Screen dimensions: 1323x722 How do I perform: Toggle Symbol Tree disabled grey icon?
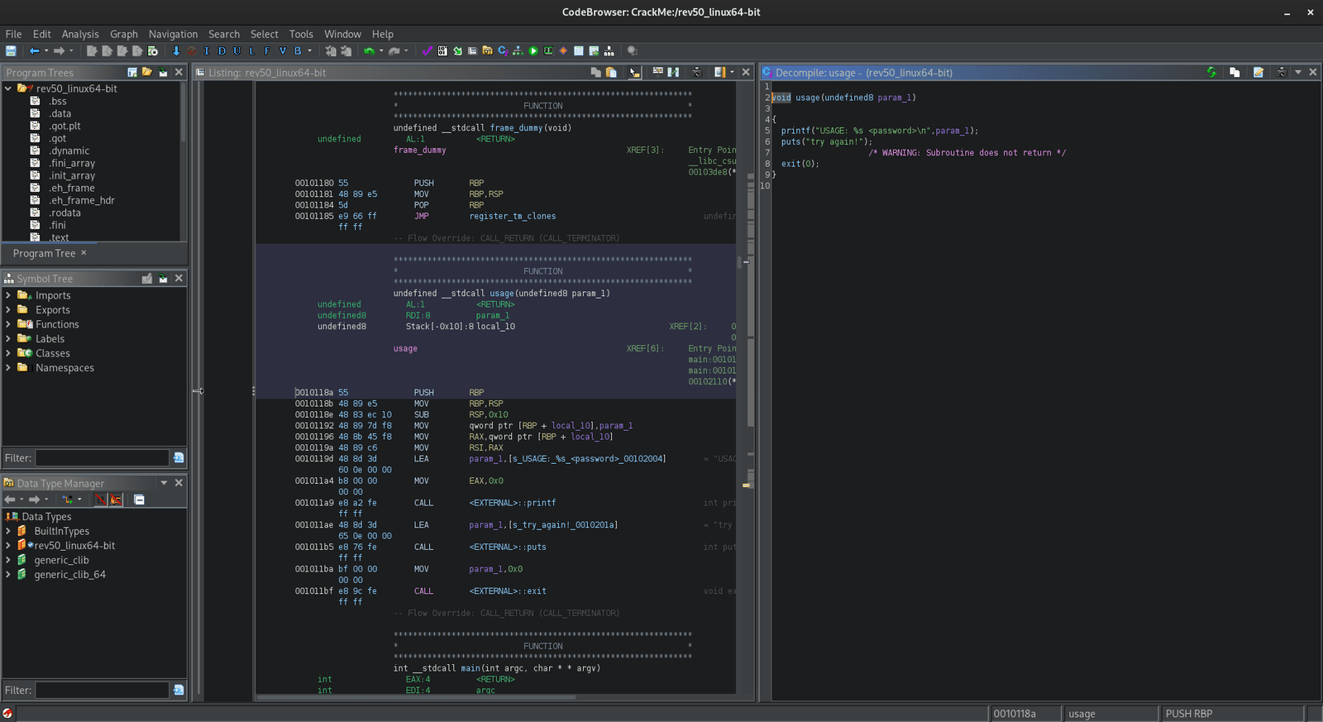[x=147, y=279]
